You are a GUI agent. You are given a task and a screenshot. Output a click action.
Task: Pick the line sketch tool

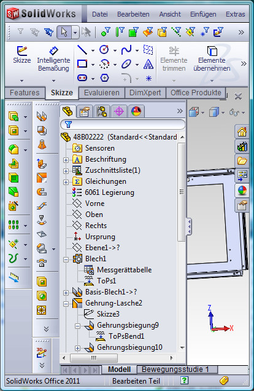82,50
